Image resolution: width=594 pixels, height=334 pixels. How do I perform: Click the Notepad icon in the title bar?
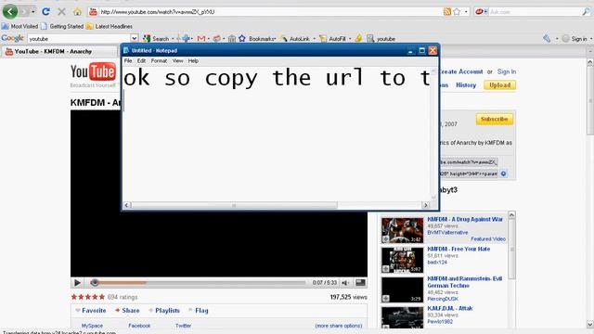coord(126,50)
